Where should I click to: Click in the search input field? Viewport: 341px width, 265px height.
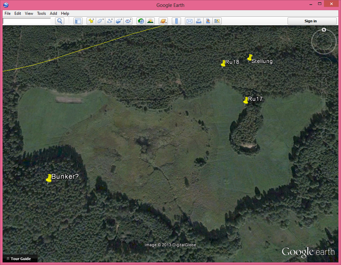[27, 21]
